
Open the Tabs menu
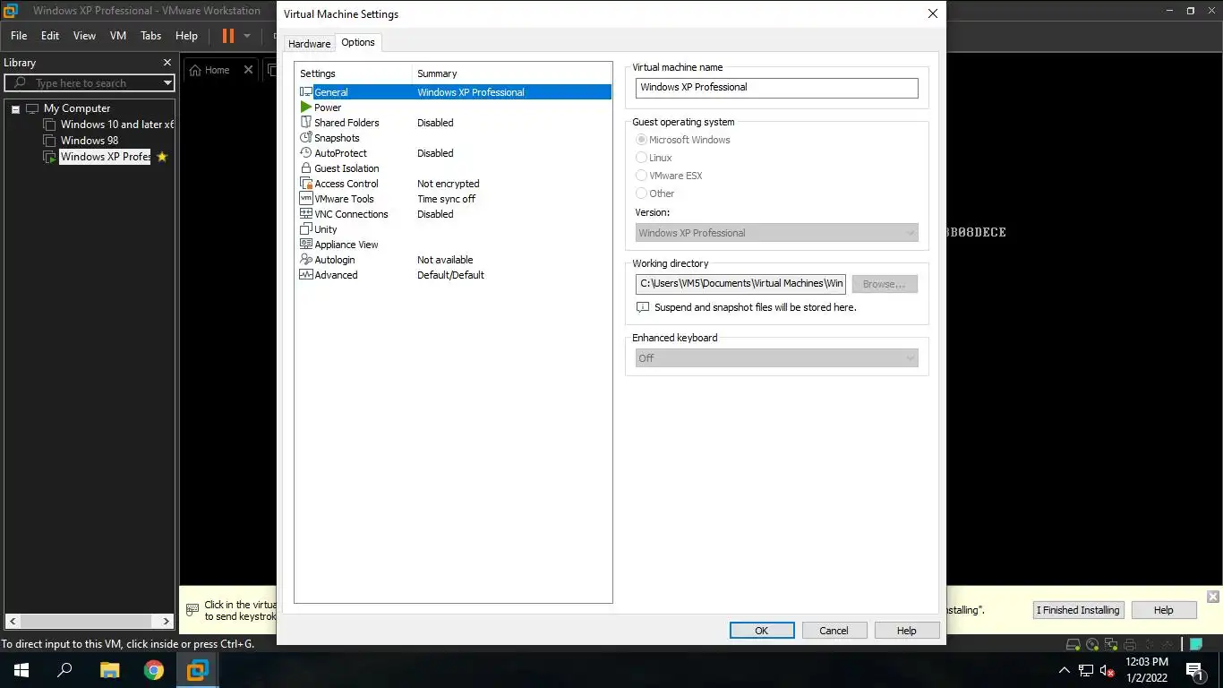(151, 36)
